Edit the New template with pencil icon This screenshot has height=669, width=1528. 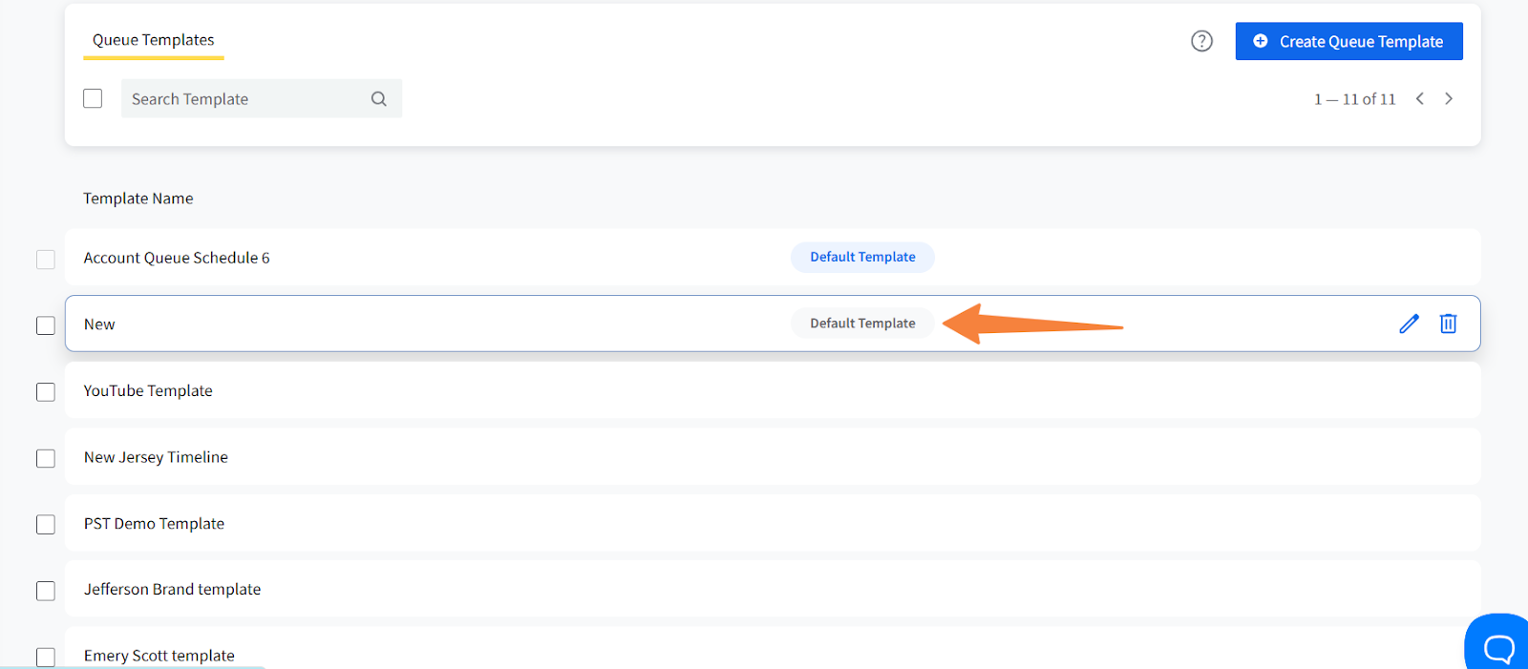point(1409,324)
